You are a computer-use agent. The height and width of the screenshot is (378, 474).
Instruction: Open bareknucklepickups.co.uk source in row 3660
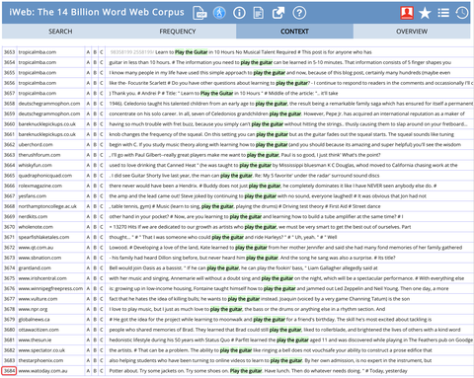47,124
